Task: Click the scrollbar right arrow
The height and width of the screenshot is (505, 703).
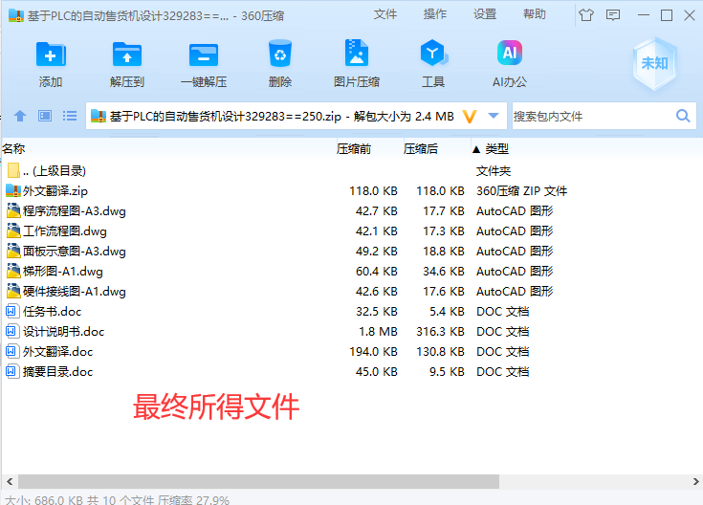Action: (x=696, y=482)
